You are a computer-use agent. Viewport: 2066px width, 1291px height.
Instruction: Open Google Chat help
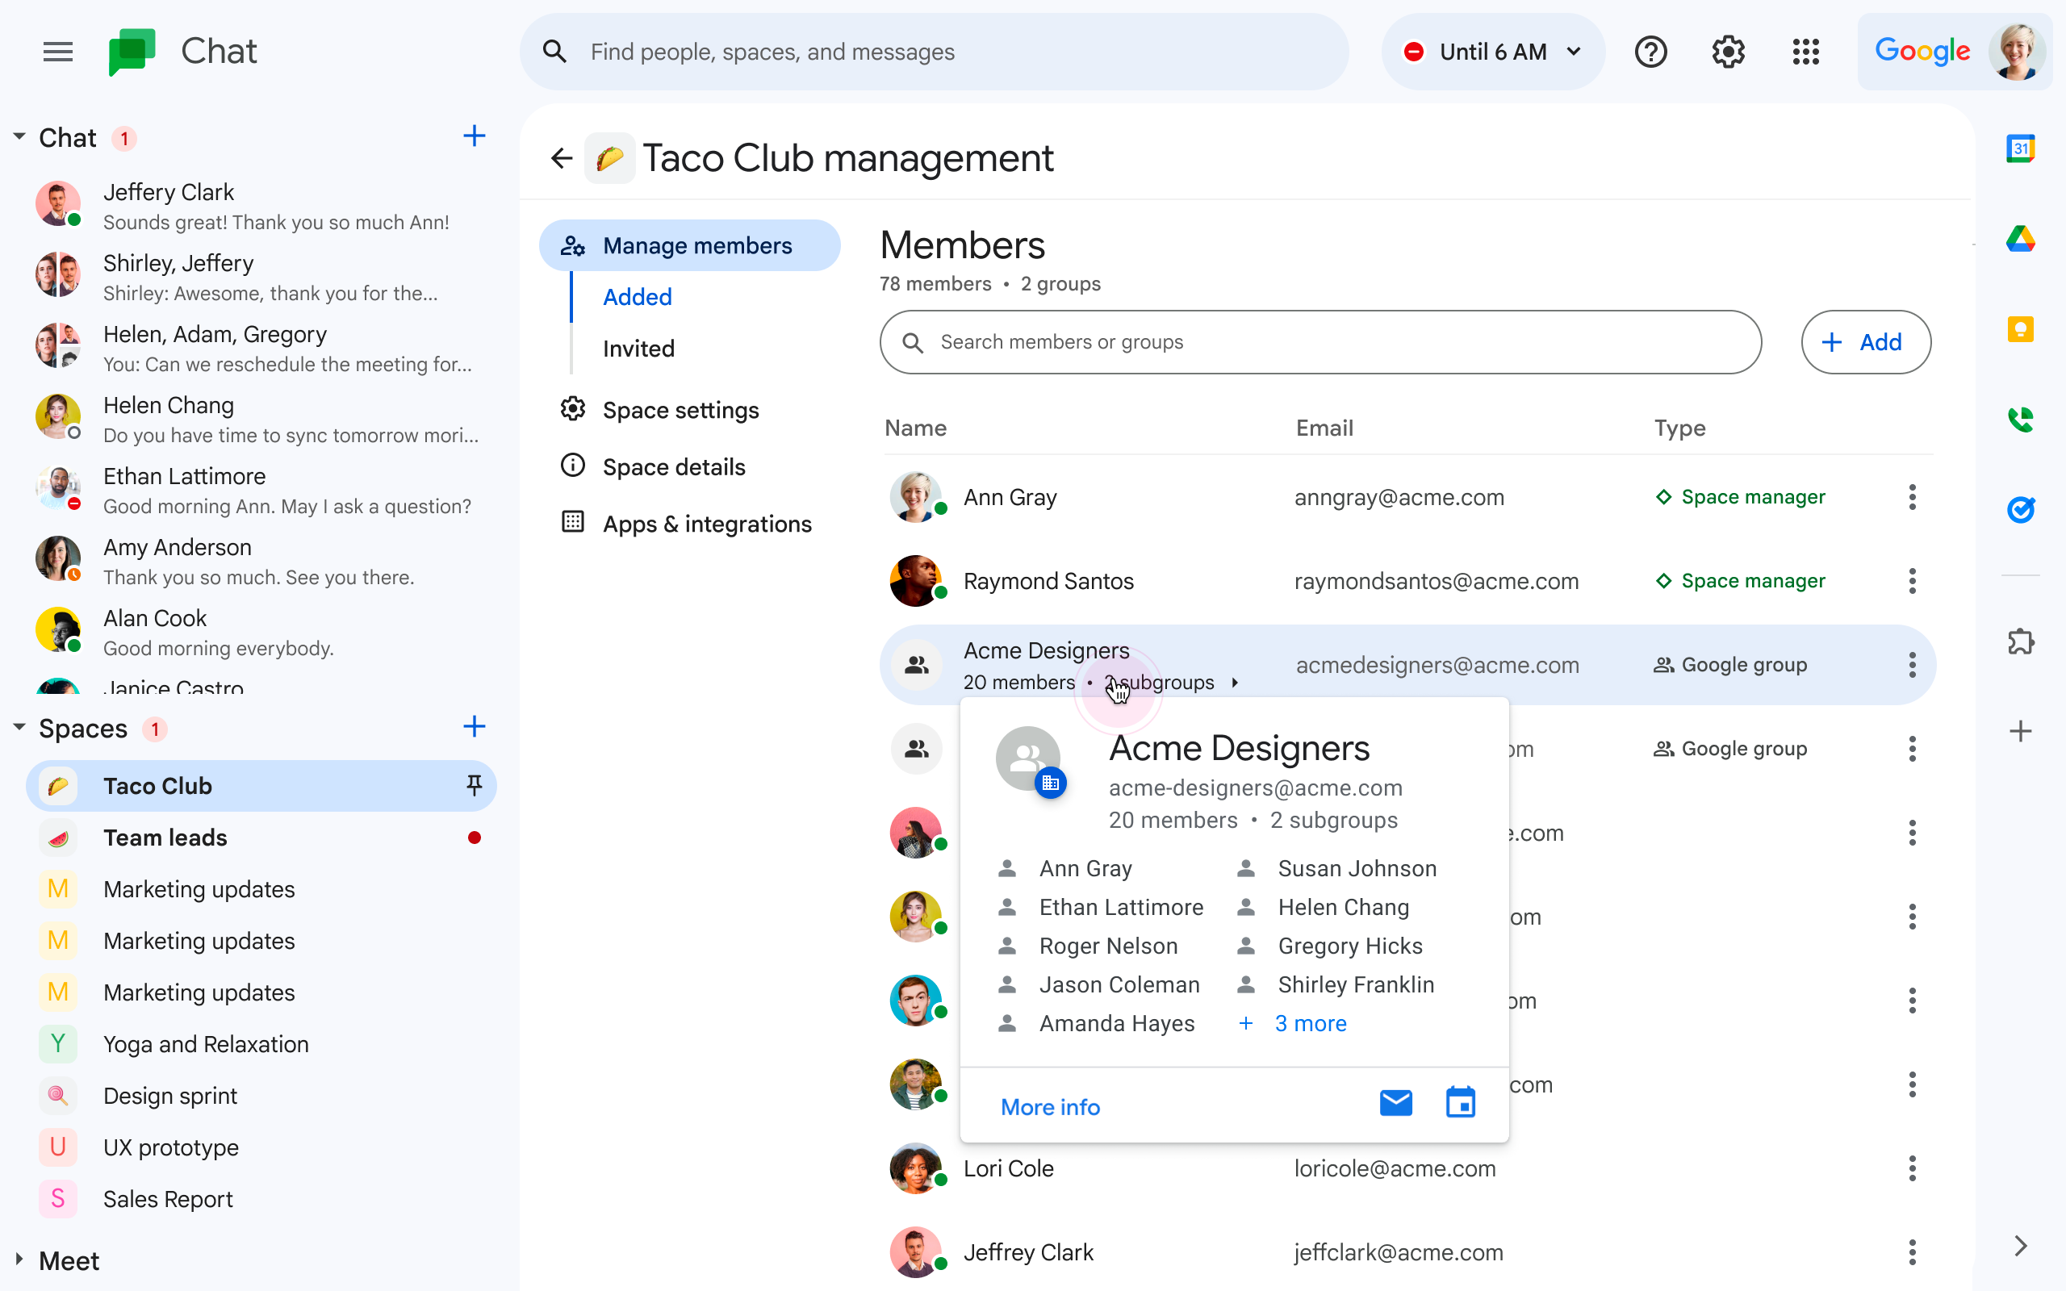tap(1651, 51)
